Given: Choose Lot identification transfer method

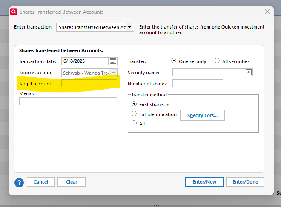Looking at the screenshot, I should (x=134, y=114).
